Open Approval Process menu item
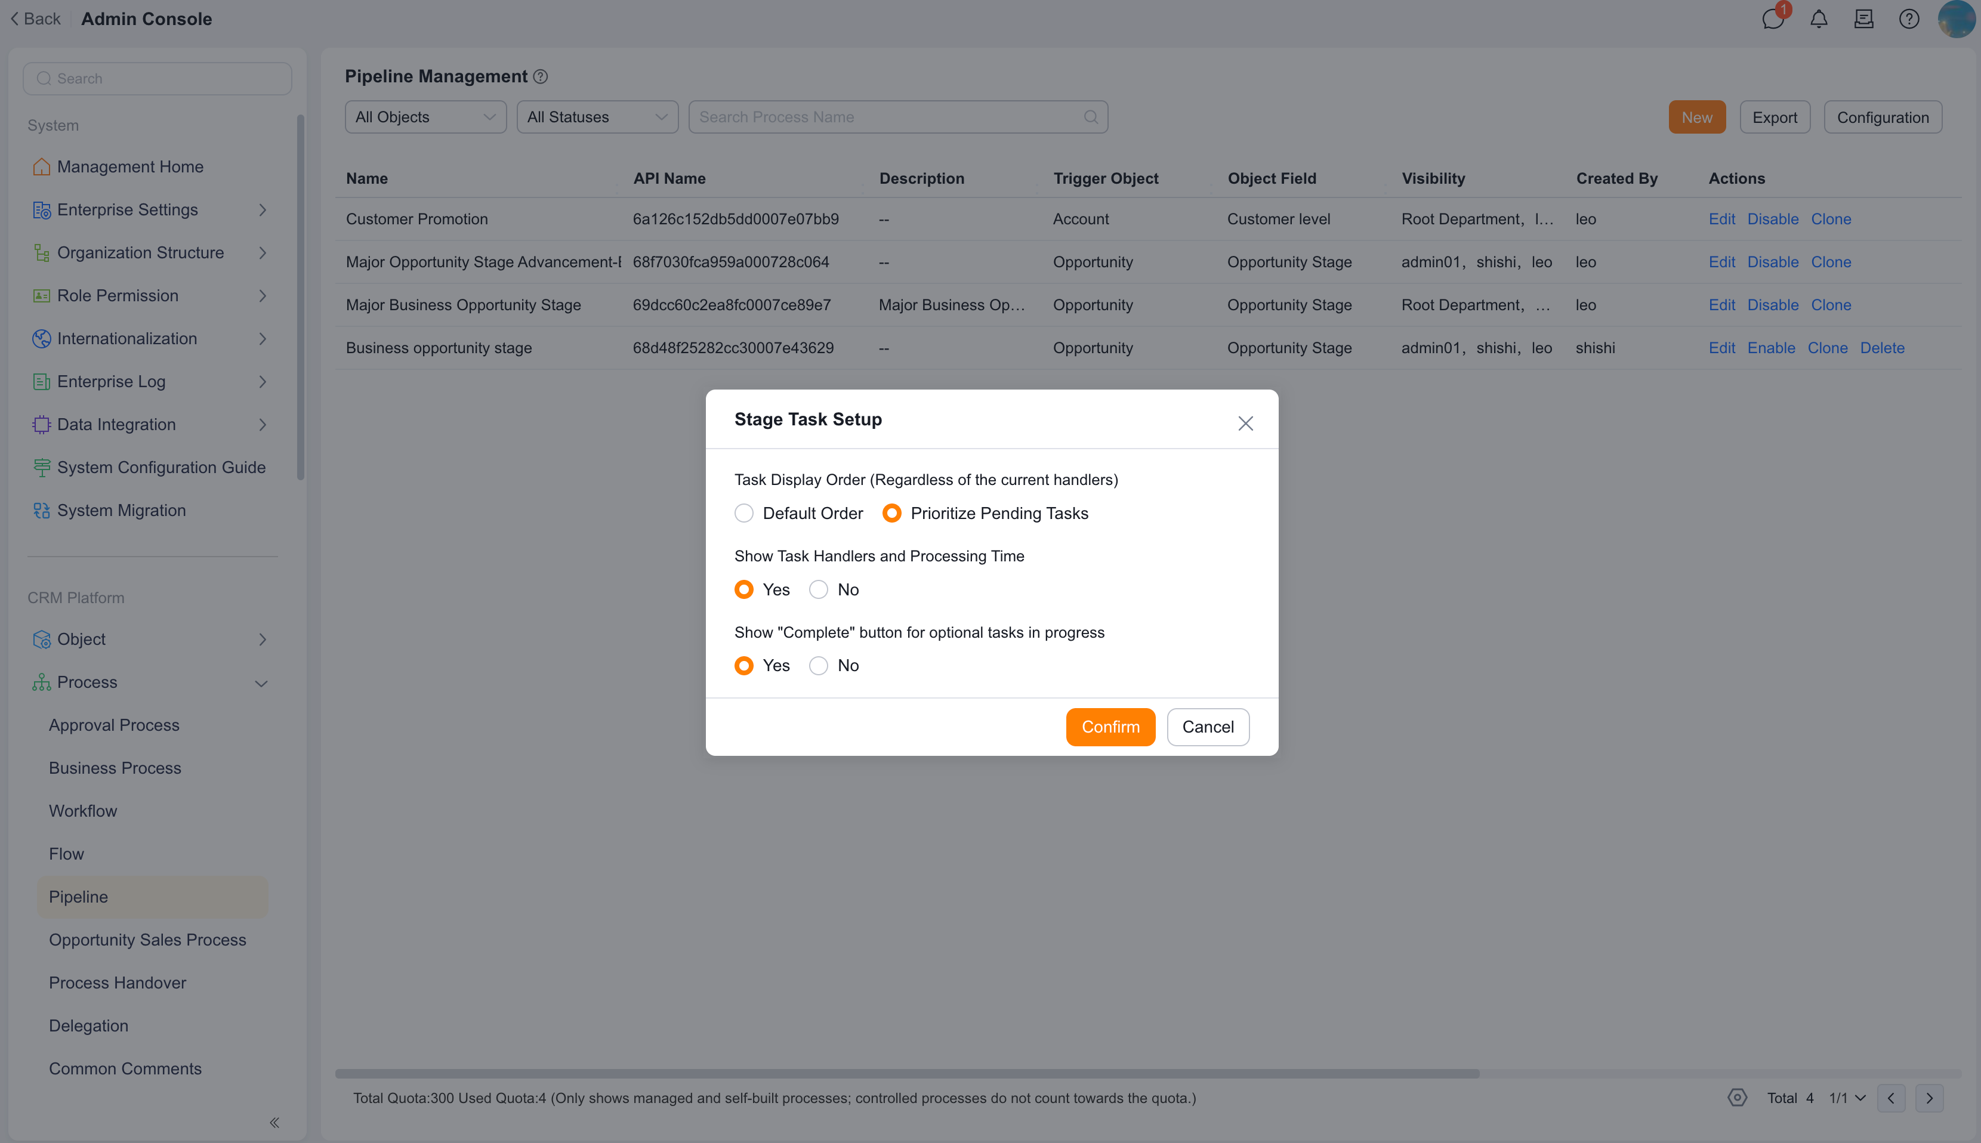 [114, 725]
